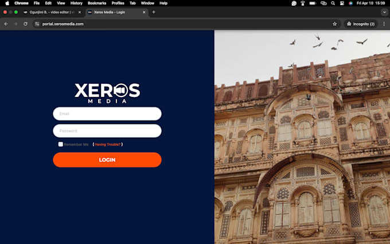Viewport: 390px width, 244px height.
Task: Bookmark this page with the star icon
Action: click(x=334, y=24)
